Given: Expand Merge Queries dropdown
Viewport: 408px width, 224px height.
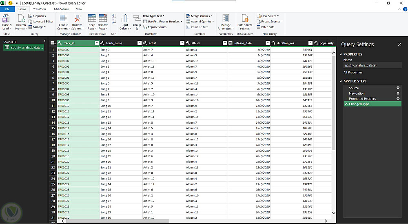Looking at the screenshot, I should pos(211,16).
